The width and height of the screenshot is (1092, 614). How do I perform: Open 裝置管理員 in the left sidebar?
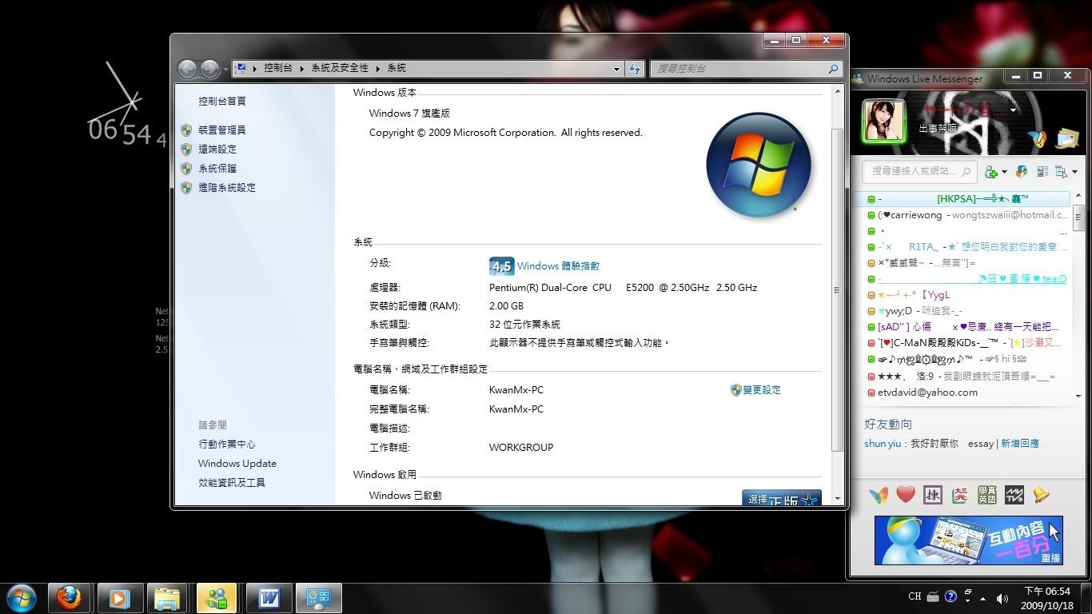221,130
